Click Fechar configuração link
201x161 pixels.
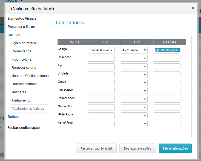click(x=24, y=128)
